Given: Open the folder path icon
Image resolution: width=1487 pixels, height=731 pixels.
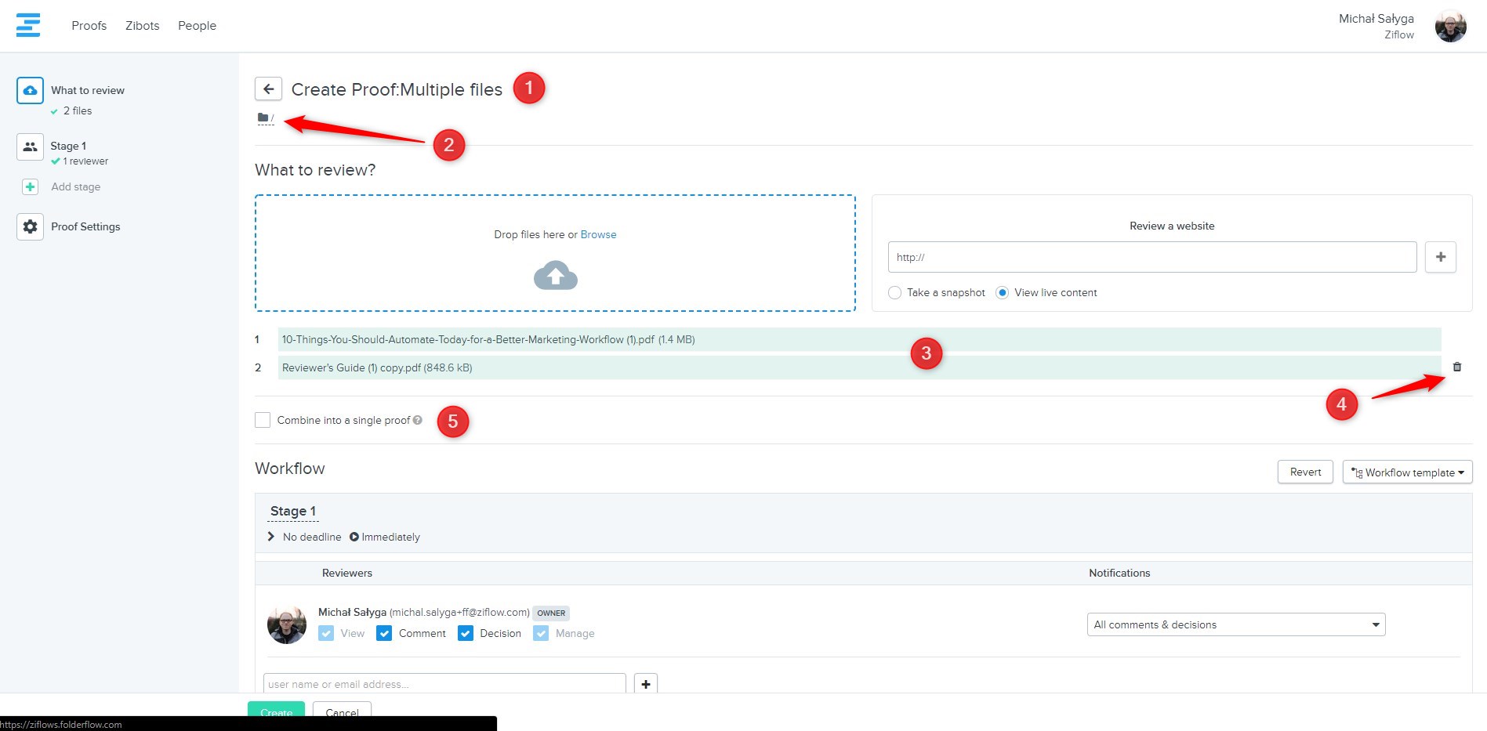Looking at the screenshot, I should point(263,118).
